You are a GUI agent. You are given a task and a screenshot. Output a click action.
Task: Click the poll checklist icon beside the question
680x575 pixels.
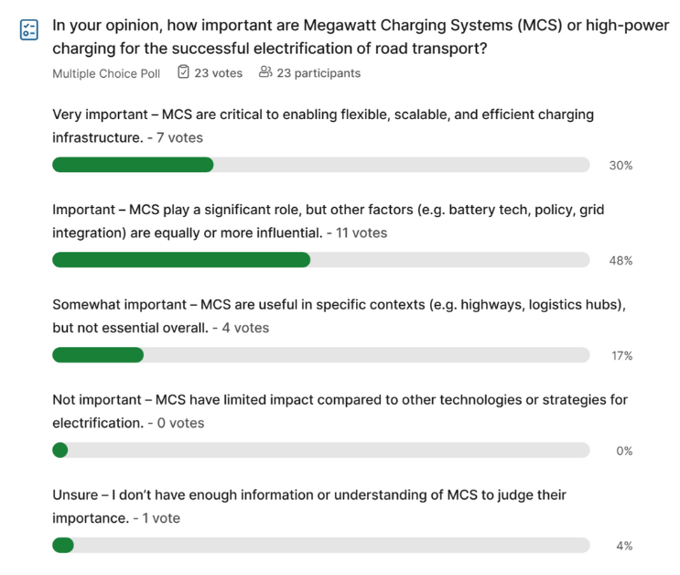(29, 29)
